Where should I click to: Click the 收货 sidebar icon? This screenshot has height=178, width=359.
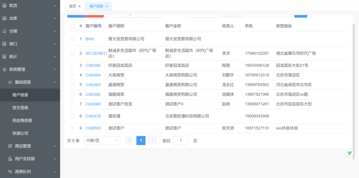pos(4,5)
